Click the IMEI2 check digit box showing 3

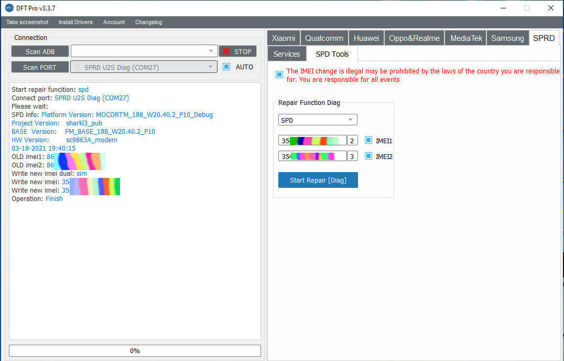(x=352, y=156)
